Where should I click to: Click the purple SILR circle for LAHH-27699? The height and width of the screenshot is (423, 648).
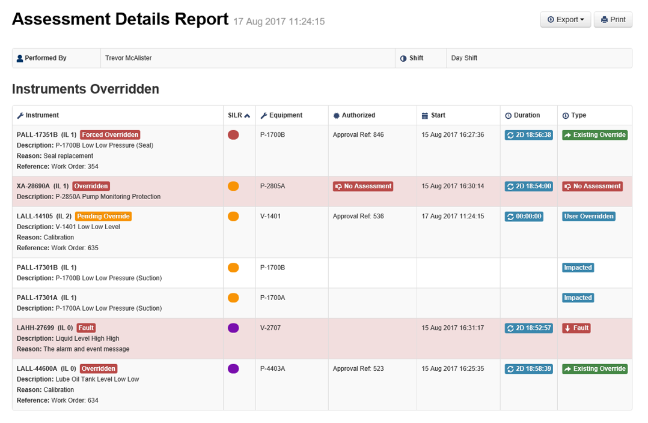coord(233,328)
